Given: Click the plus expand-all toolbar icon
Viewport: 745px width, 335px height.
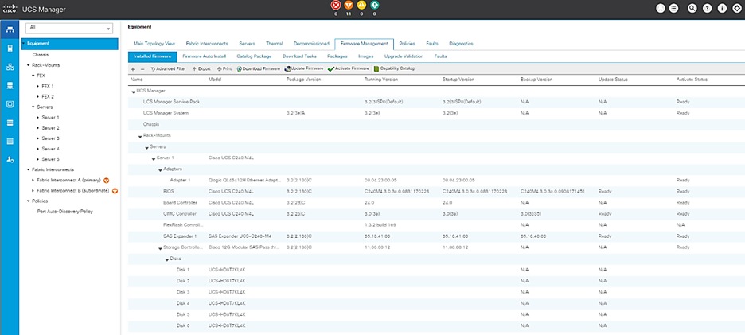Looking at the screenshot, I should tap(133, 69).
